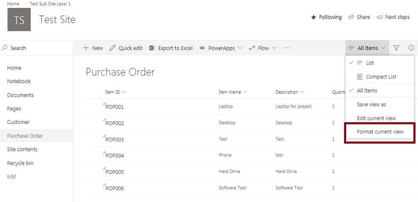Click the filter funnel icon

pos(396,48)
